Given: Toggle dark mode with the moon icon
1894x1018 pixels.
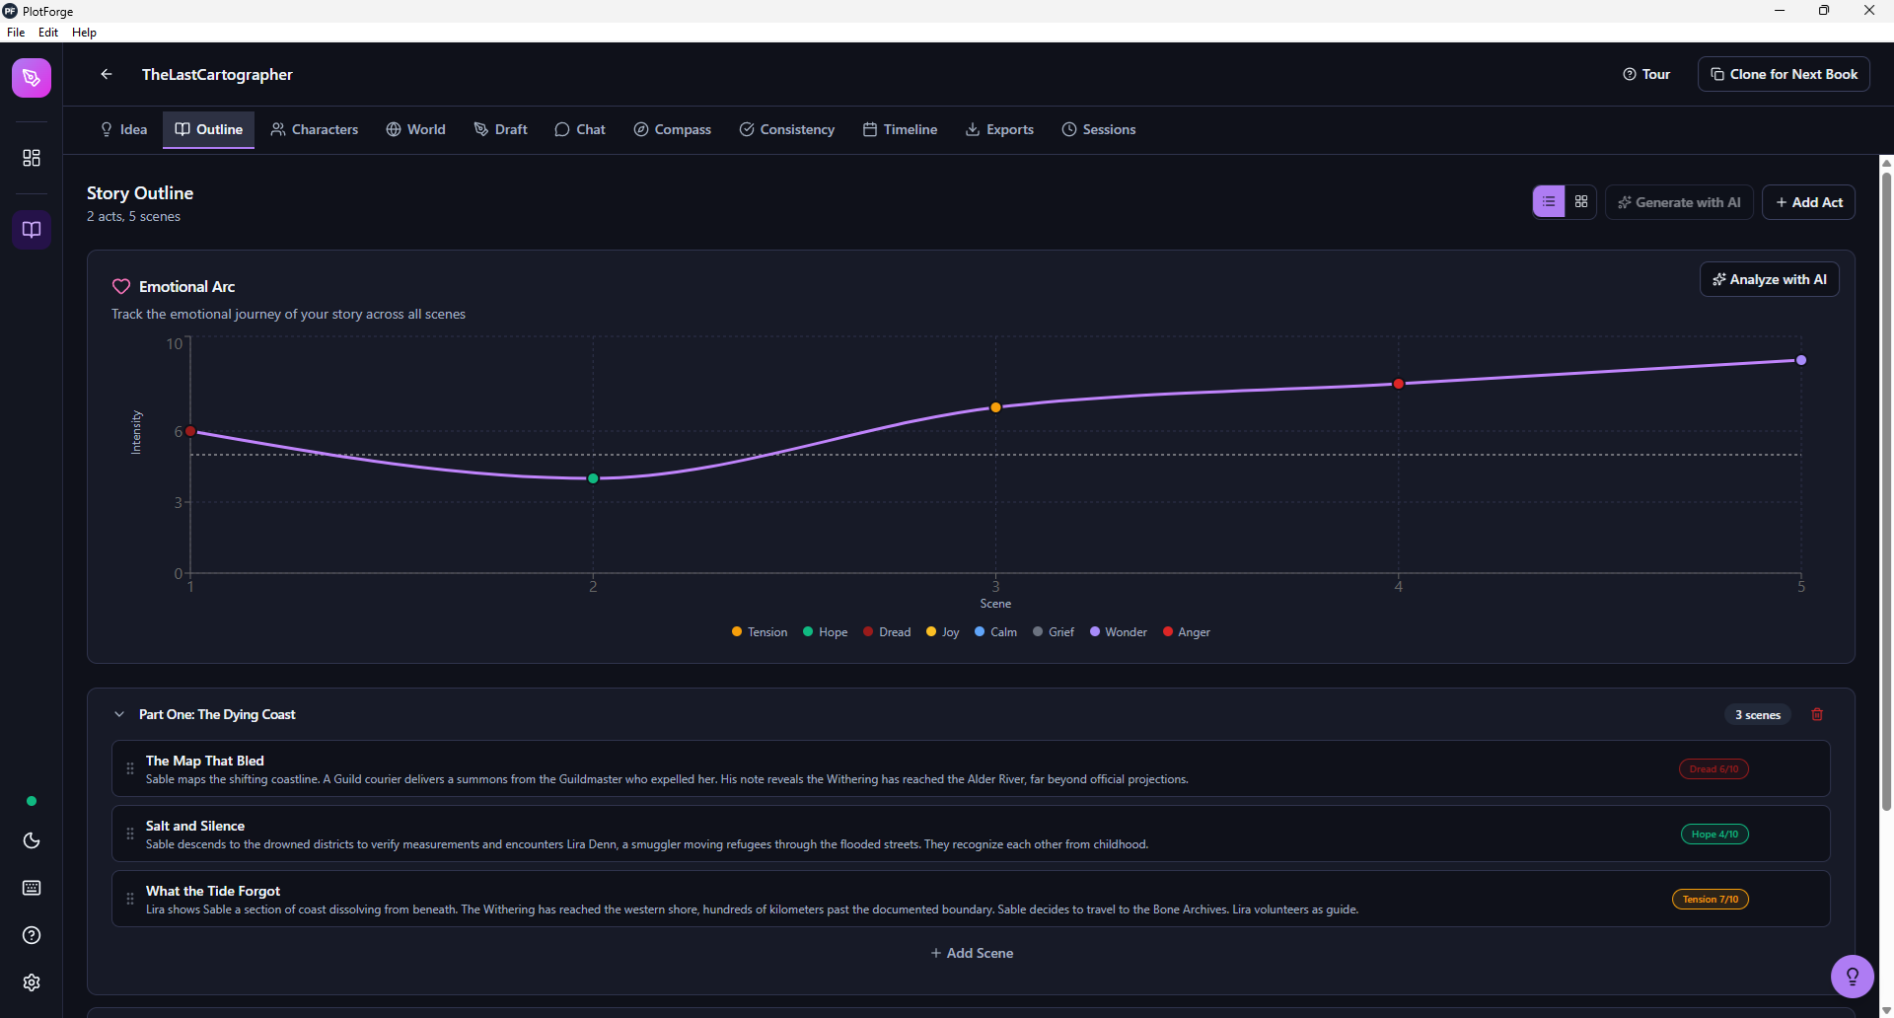Looking at the screenshot, I should coord(32,840).
